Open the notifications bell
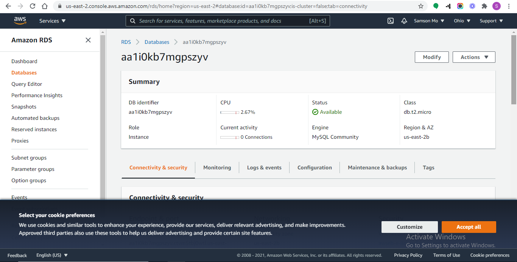 pos(404,21)
